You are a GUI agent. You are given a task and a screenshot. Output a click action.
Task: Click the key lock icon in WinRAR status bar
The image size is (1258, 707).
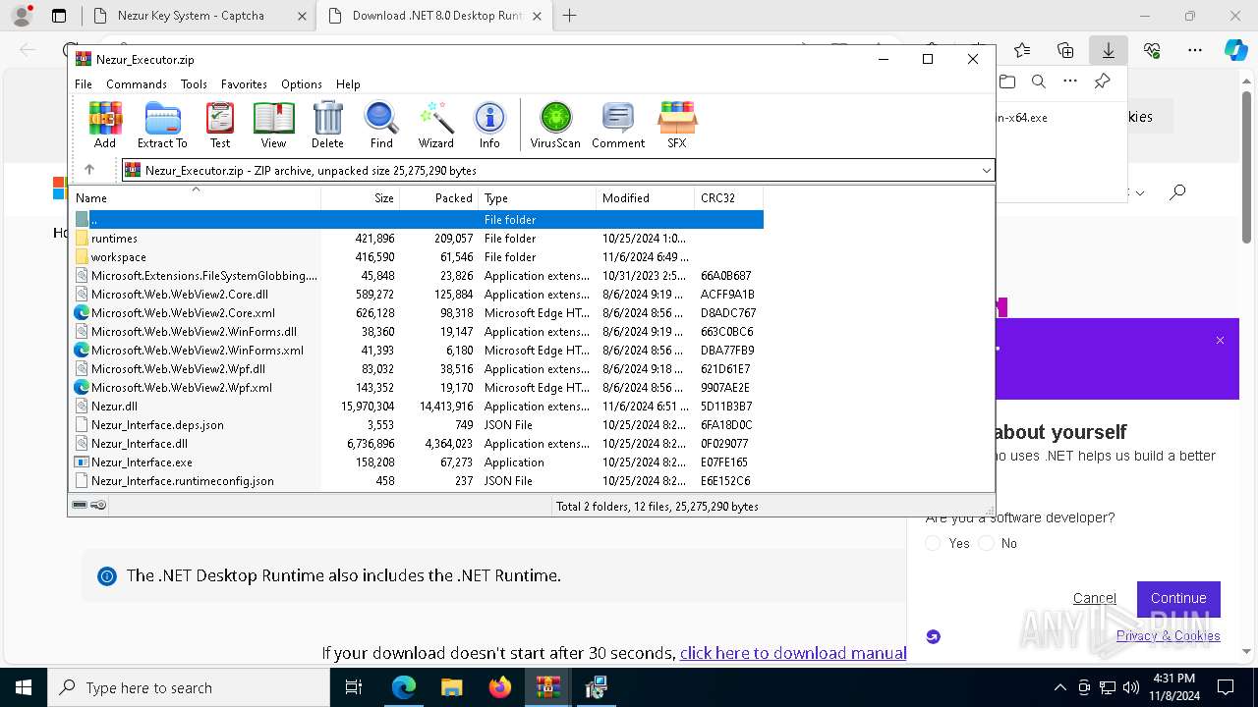98,506
